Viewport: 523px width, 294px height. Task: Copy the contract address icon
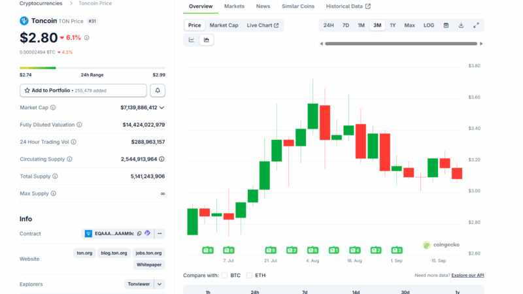coord(139,233)
